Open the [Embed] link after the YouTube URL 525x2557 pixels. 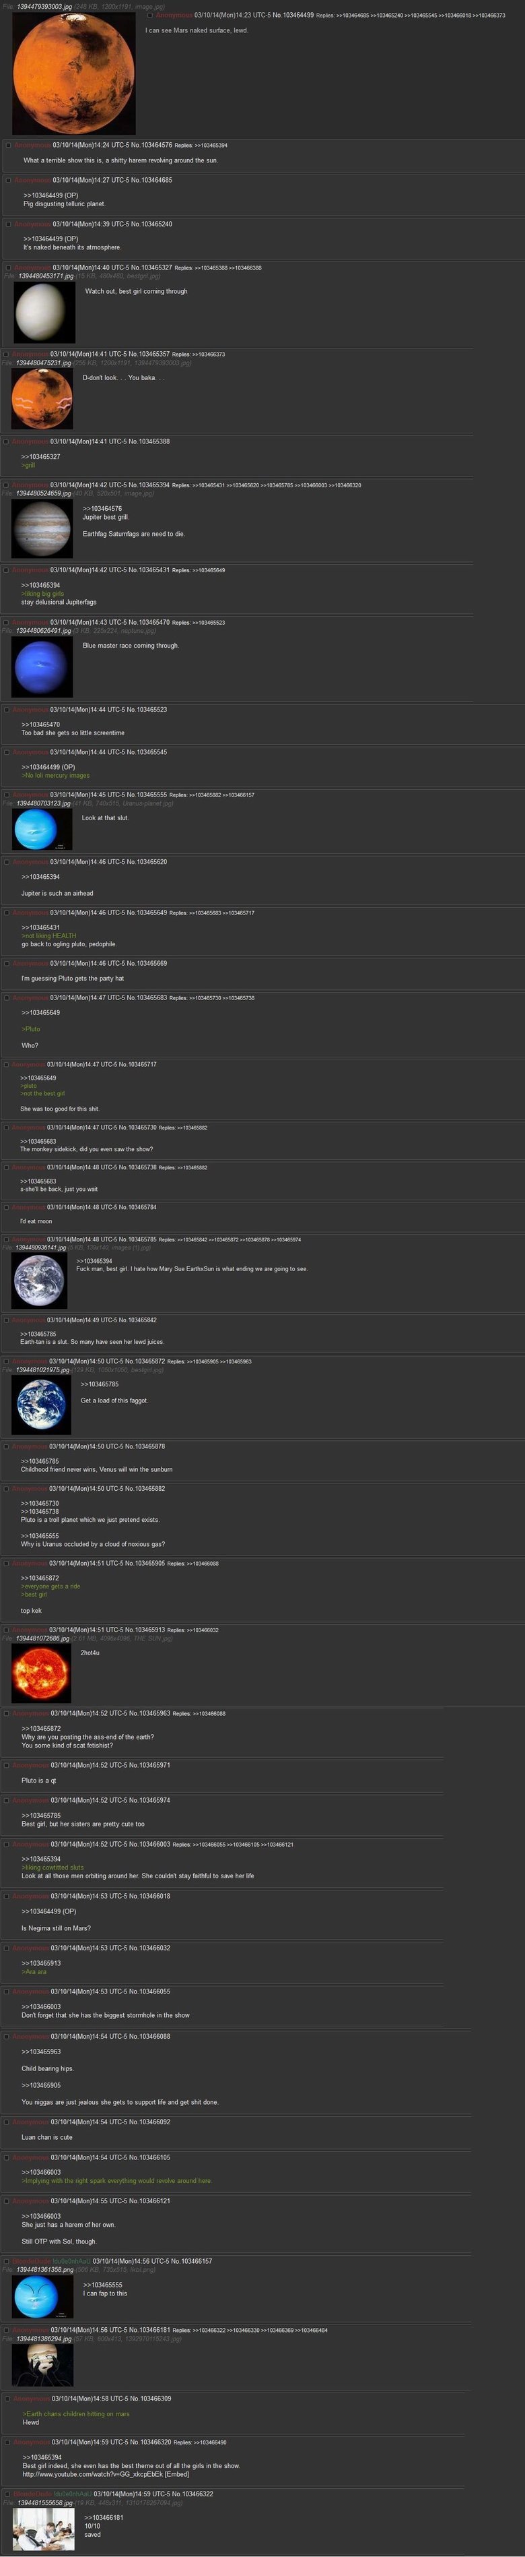coord(175,2473)
